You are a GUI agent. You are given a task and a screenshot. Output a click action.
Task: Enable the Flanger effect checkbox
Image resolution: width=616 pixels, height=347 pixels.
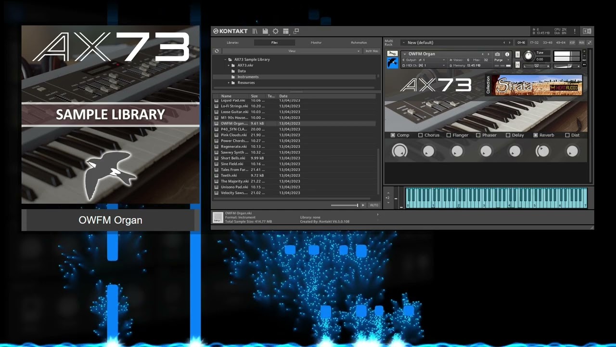[x=449, y=135]
